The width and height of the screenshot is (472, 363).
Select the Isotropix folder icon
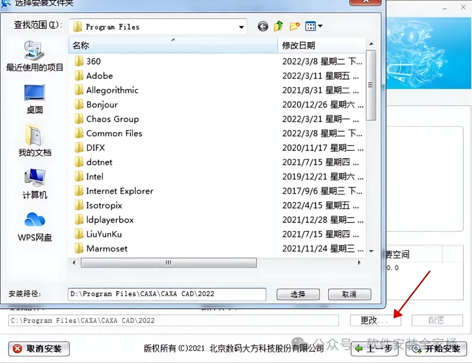tap(79, 206)
